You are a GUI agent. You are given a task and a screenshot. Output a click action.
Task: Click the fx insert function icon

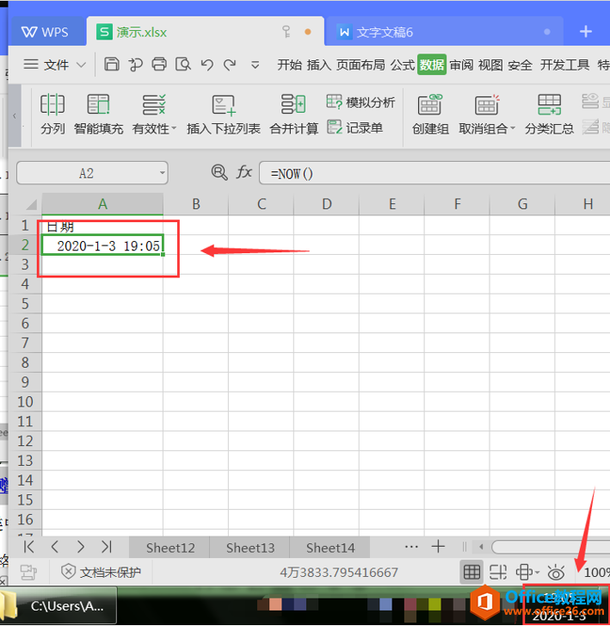(x=243, y=172)
